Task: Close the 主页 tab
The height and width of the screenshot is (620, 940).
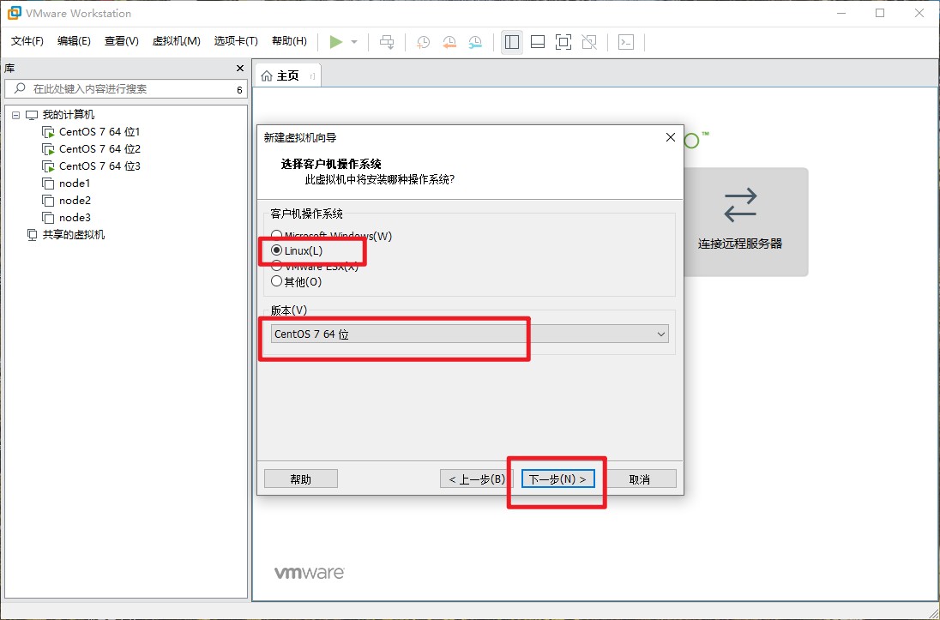Action: 312,76
